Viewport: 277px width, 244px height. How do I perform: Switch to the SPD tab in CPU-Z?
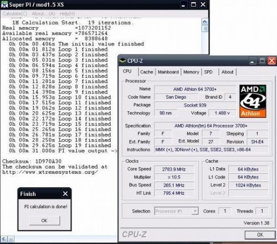[x=208, y=72]
